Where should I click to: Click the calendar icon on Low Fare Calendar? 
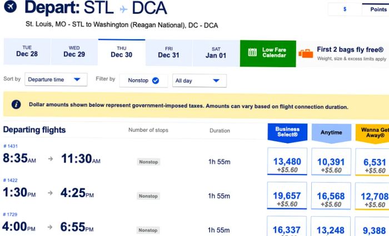pyautogui.click(x=252, y=53)
